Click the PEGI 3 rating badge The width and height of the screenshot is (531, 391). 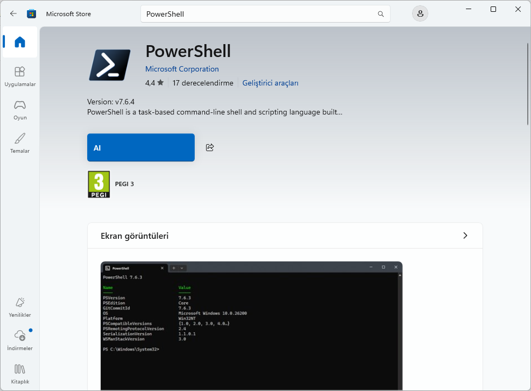pos(99,184)
